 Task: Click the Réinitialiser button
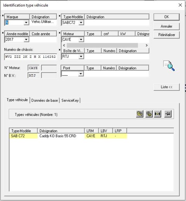[x=167, y=35]
